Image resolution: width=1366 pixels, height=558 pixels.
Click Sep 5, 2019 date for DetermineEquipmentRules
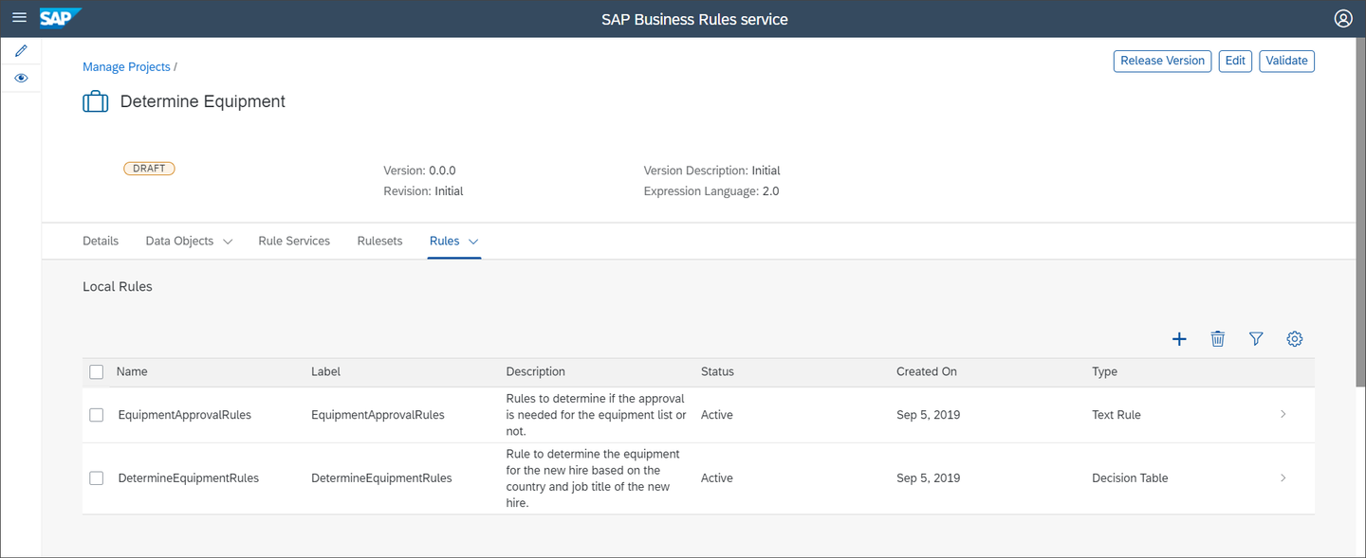pyautogui.click(x=928, y=478)
